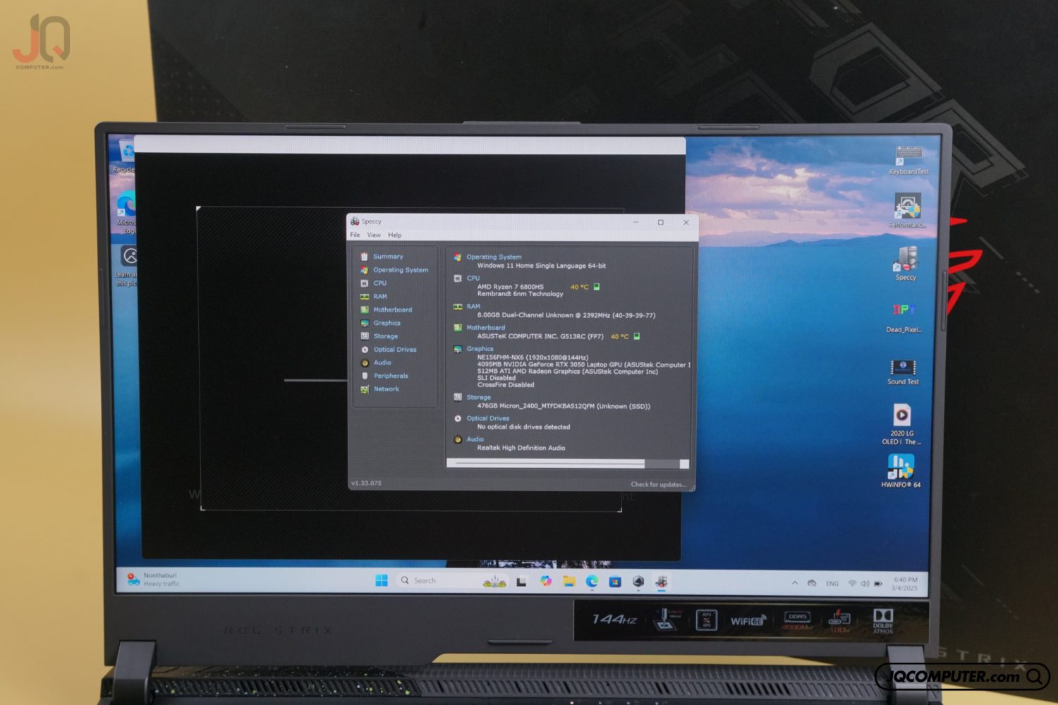The image size is (1058, 705).
Task: Select the Performance desktop shortcut
Action: (907, 211)
